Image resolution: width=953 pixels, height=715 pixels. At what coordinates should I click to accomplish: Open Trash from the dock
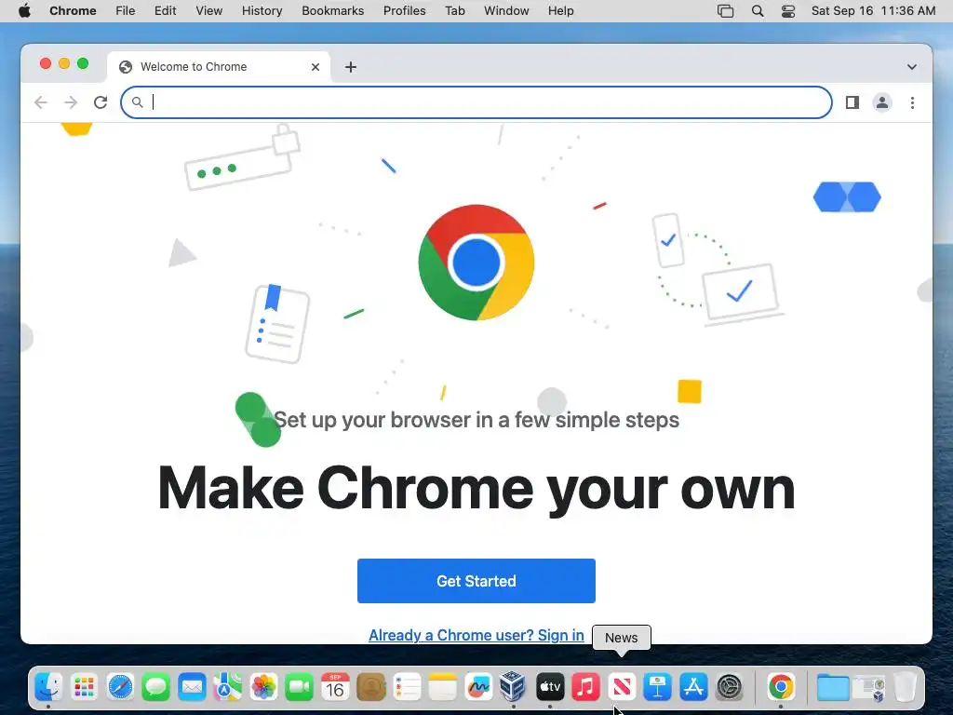click(905, 687)
